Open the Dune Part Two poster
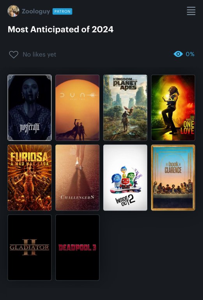This screenshot has width=203, height=300. click(x=78, y=108)
